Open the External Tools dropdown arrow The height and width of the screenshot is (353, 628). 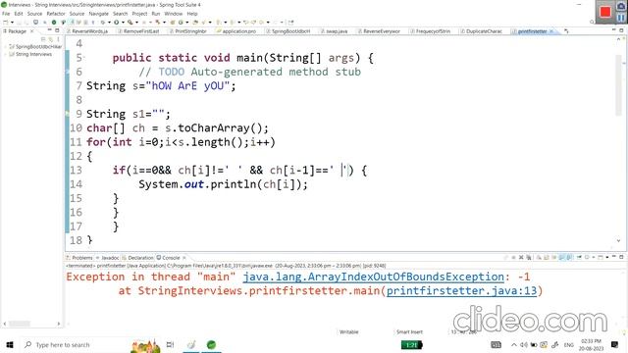pos(136,23)
